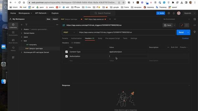Uncheck the Authorization header checkbox

point(67,56)
